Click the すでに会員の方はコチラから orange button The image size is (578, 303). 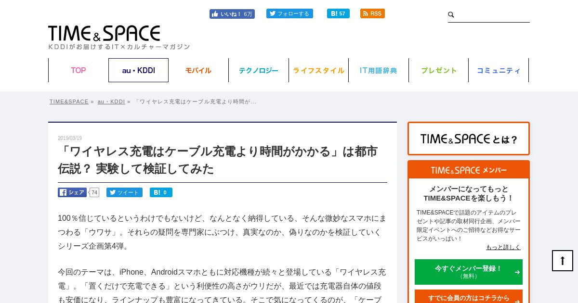[469, 297]
